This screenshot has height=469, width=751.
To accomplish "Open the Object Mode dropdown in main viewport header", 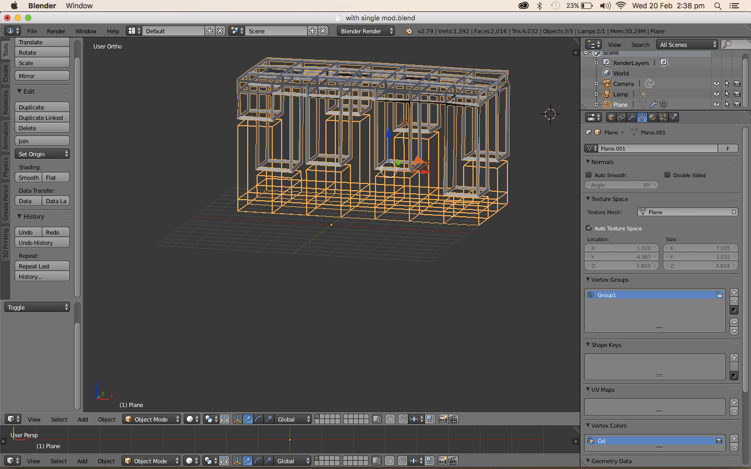I will click(x=152, y=419).
